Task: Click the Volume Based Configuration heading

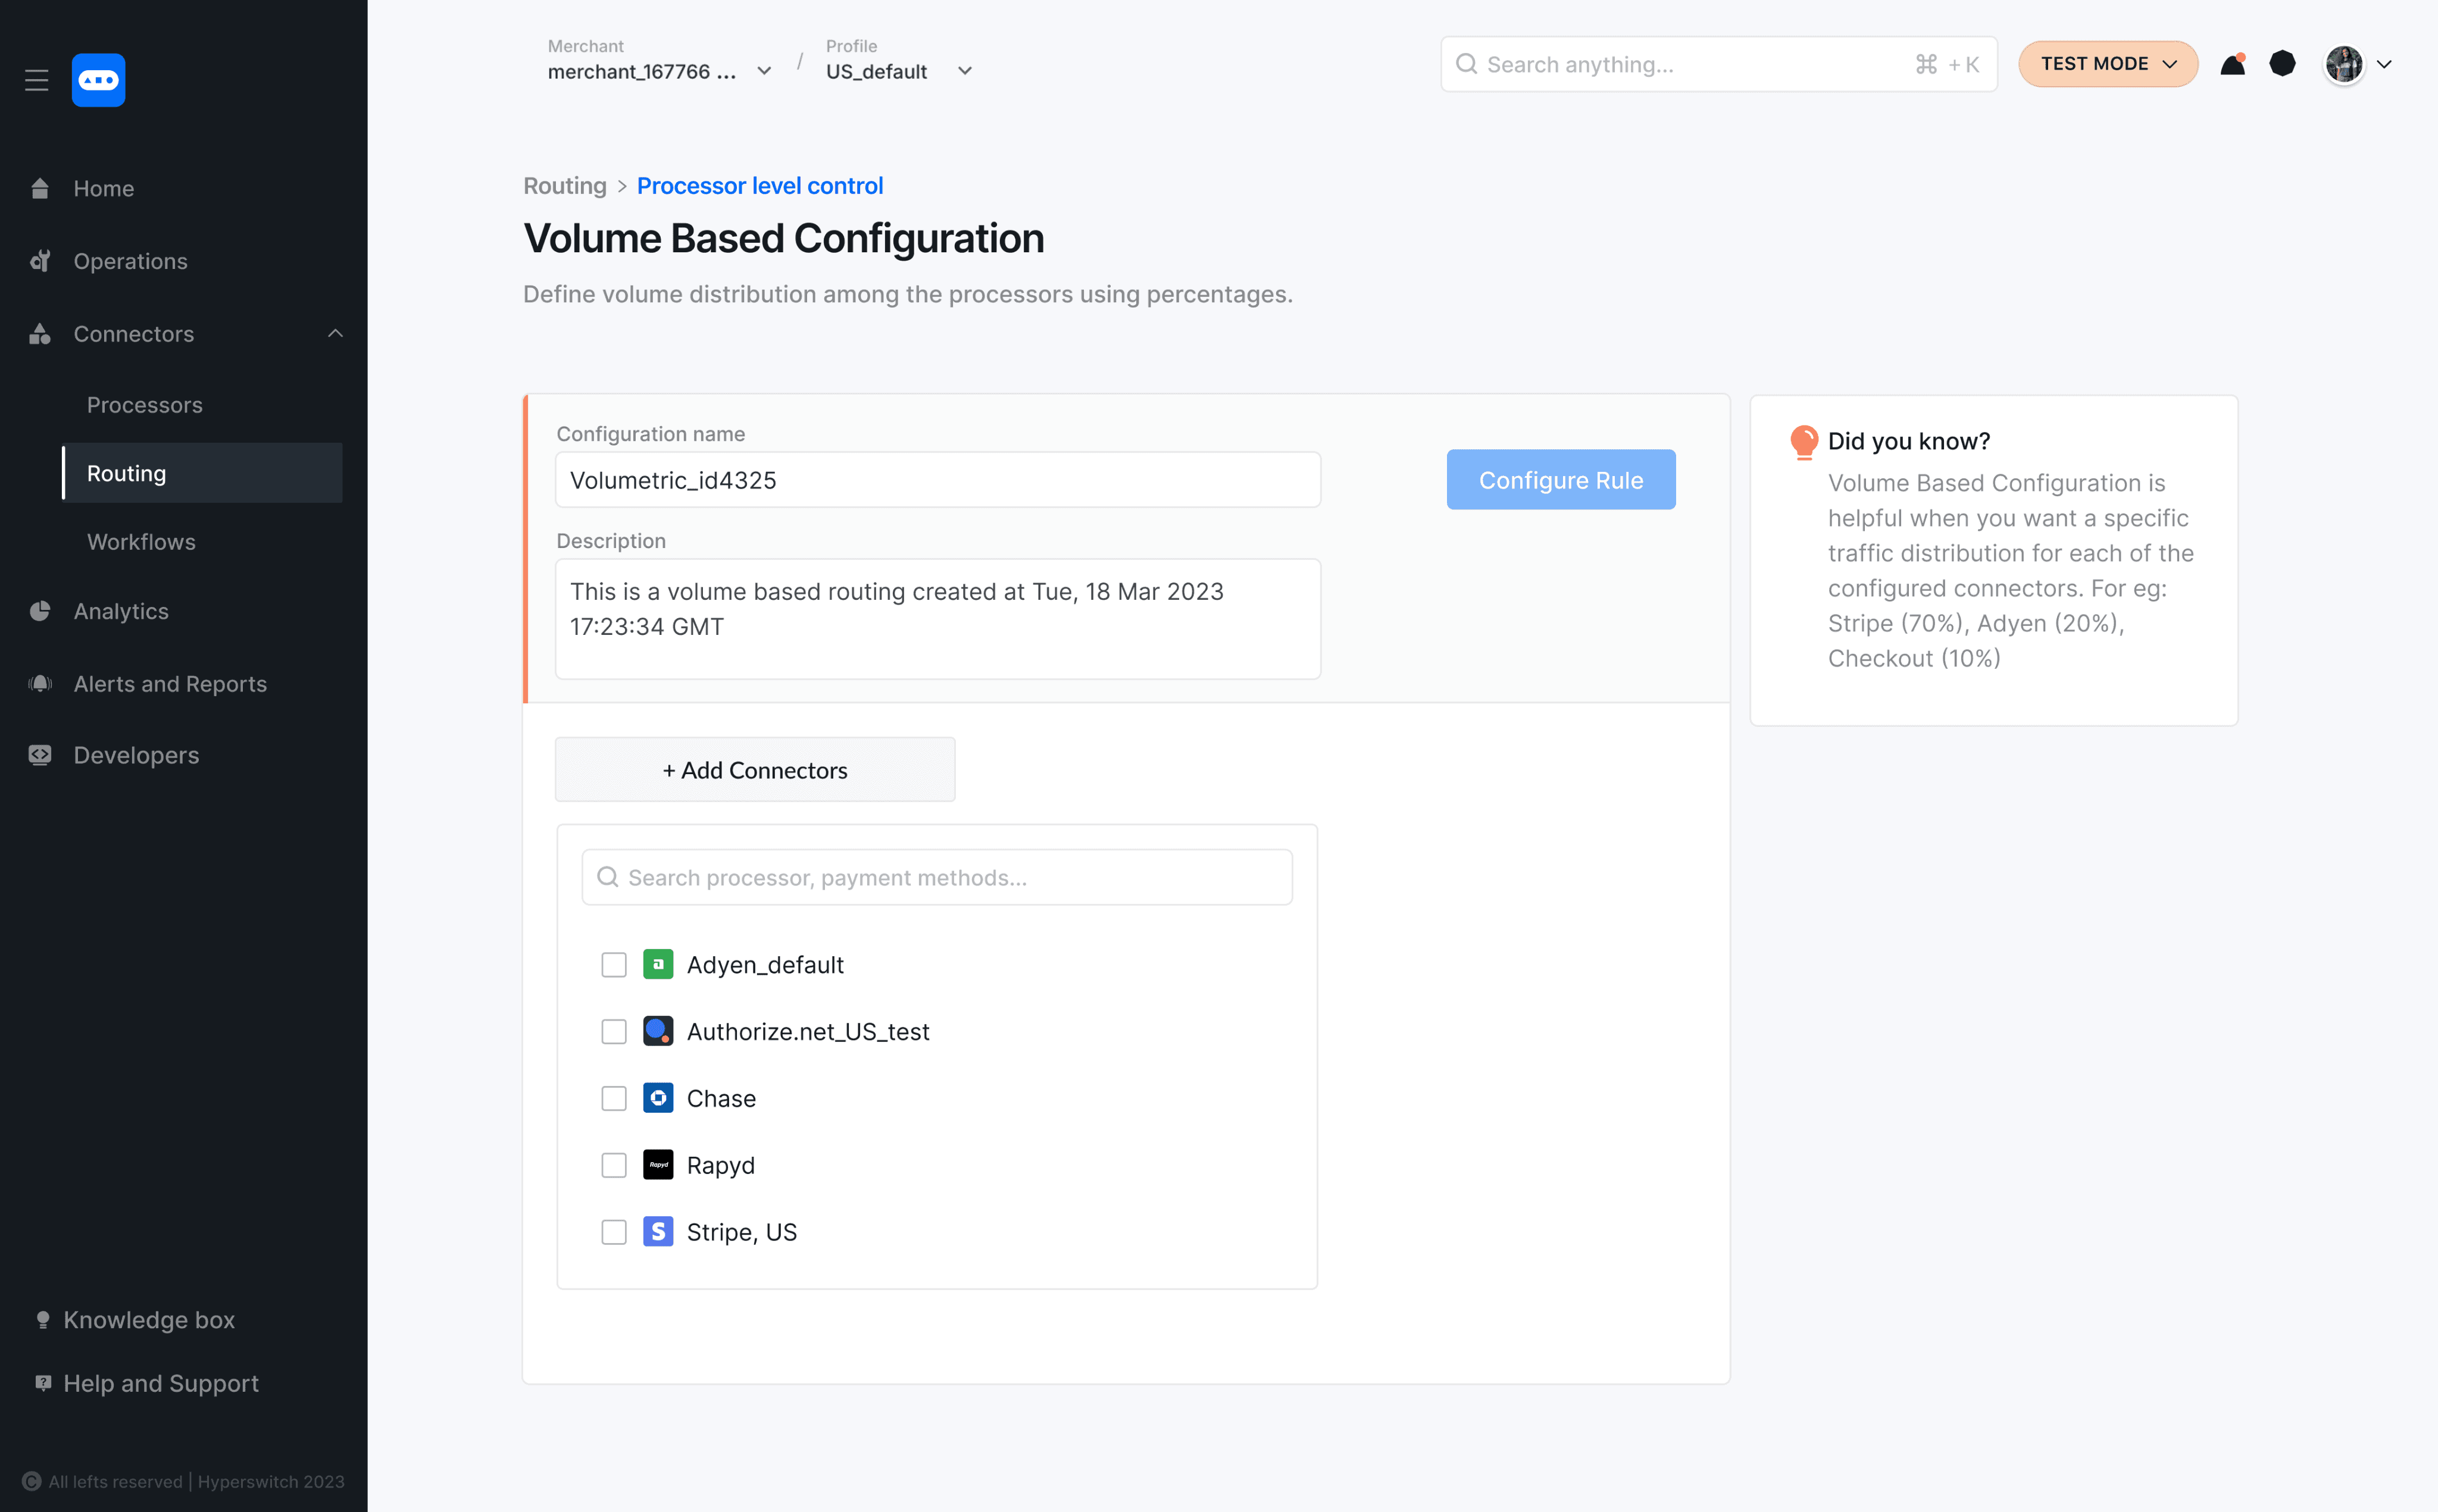Action: click(x=784, y=238)
